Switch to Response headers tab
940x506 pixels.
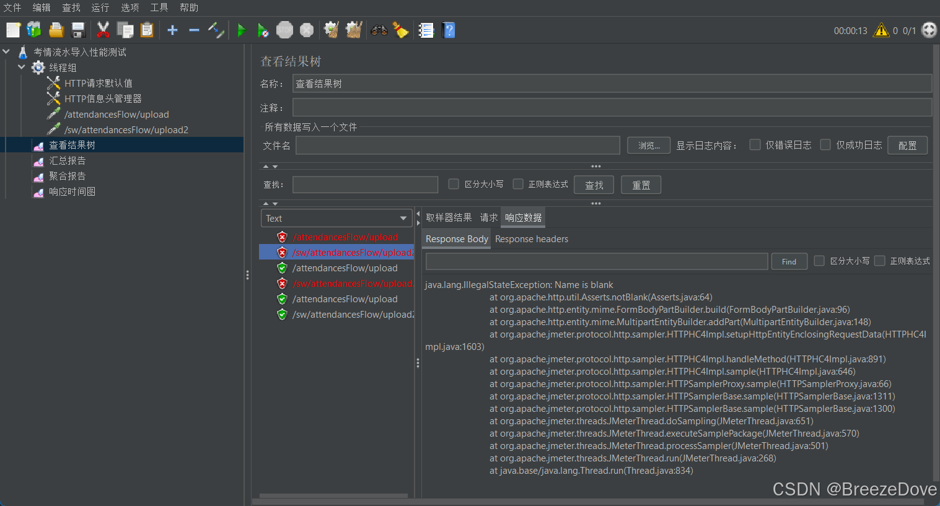(531, 239)
